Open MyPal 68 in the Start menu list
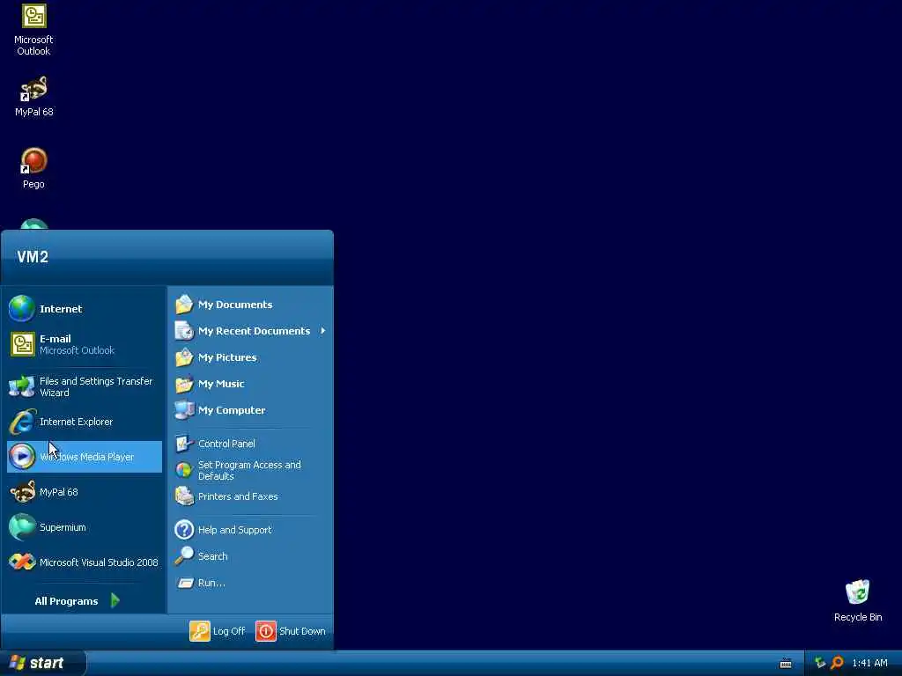The width and height of the screenshot is (902, 676). [x=85, y=492]
